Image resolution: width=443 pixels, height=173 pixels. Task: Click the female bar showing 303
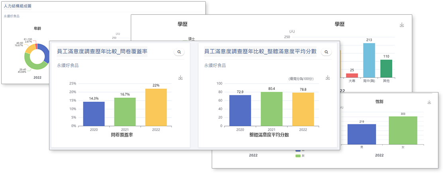403,130
